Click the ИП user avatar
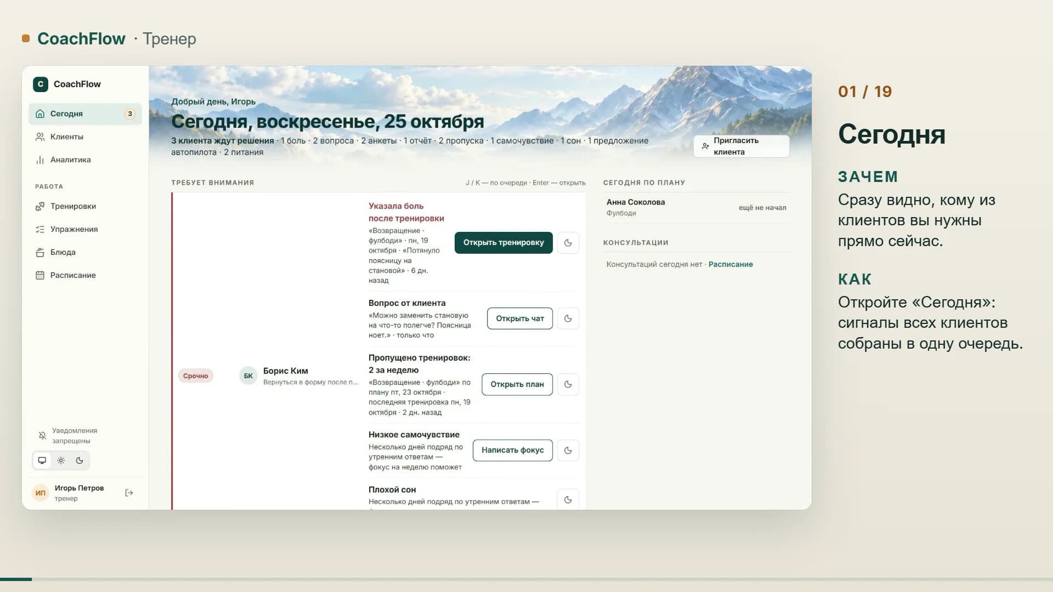 [41, 493]
